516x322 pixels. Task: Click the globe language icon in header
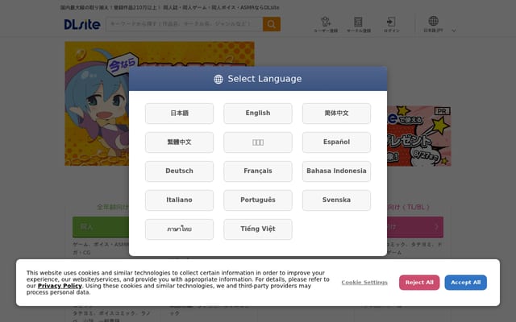pyautogui.click(x=434, y=21)
